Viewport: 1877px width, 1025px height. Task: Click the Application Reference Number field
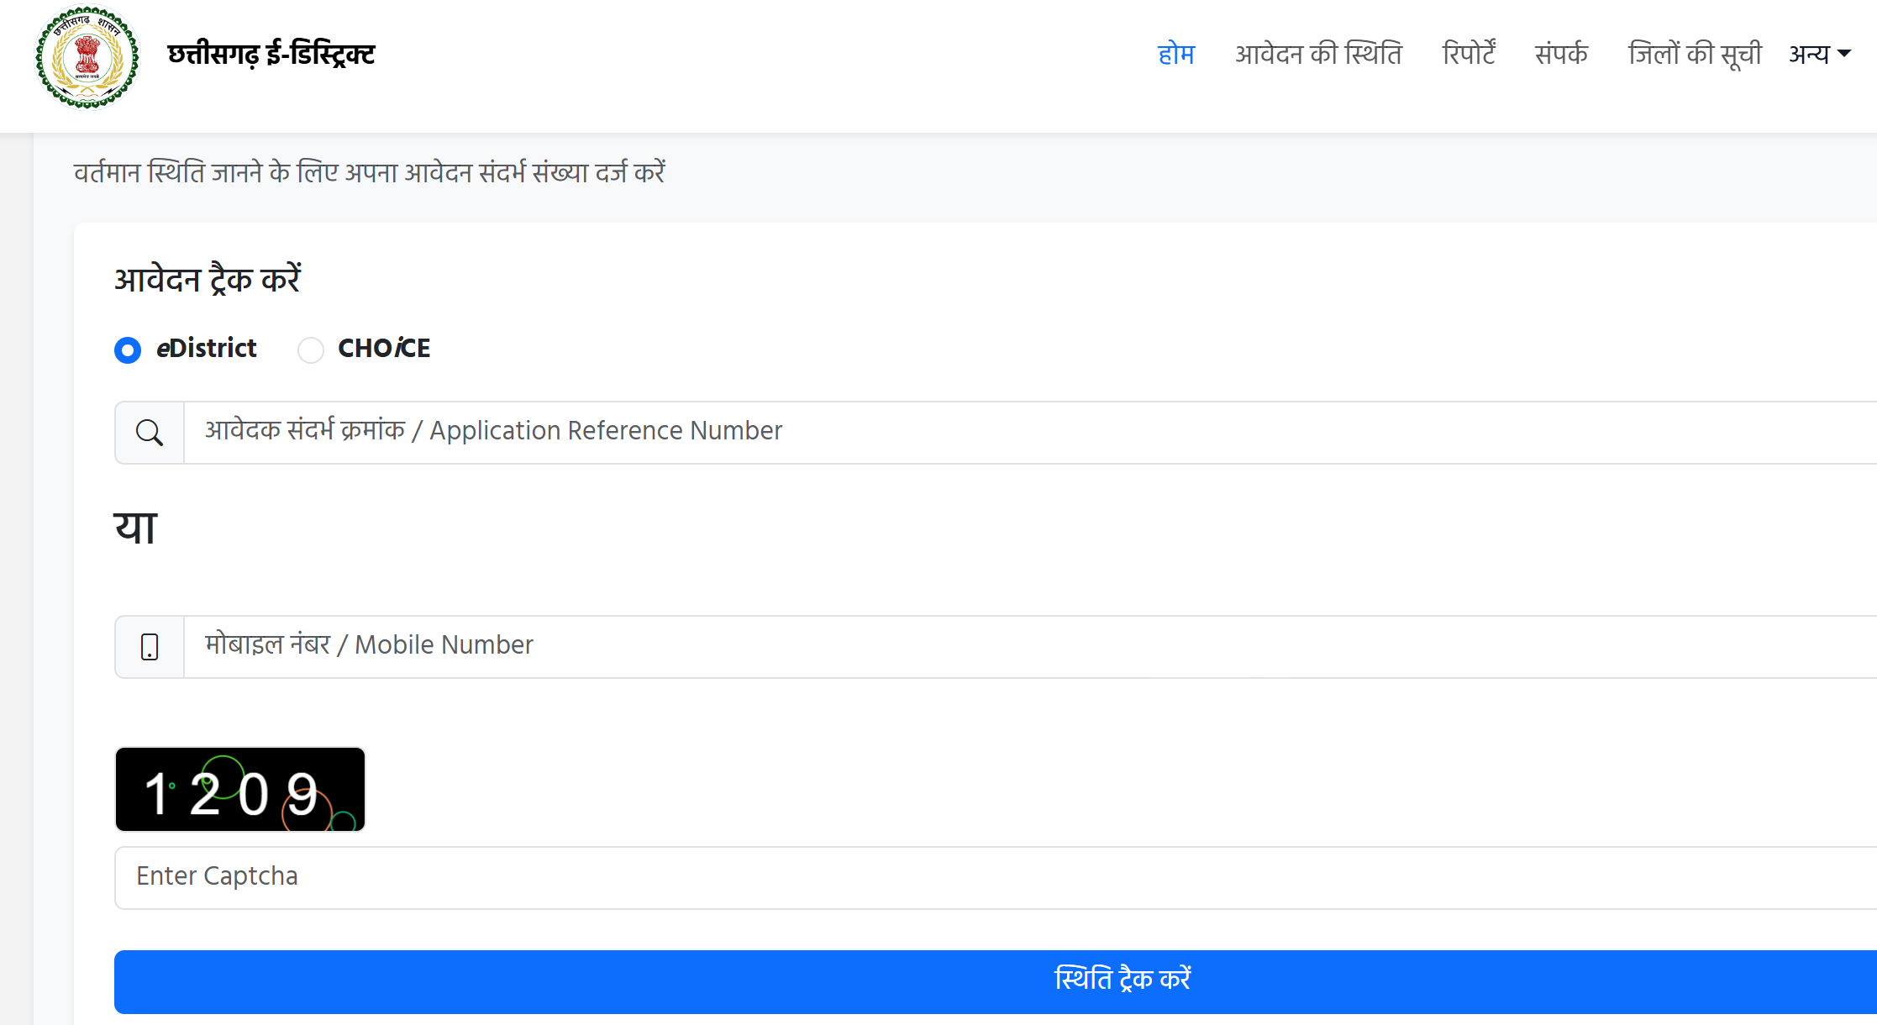click(672, 431)
